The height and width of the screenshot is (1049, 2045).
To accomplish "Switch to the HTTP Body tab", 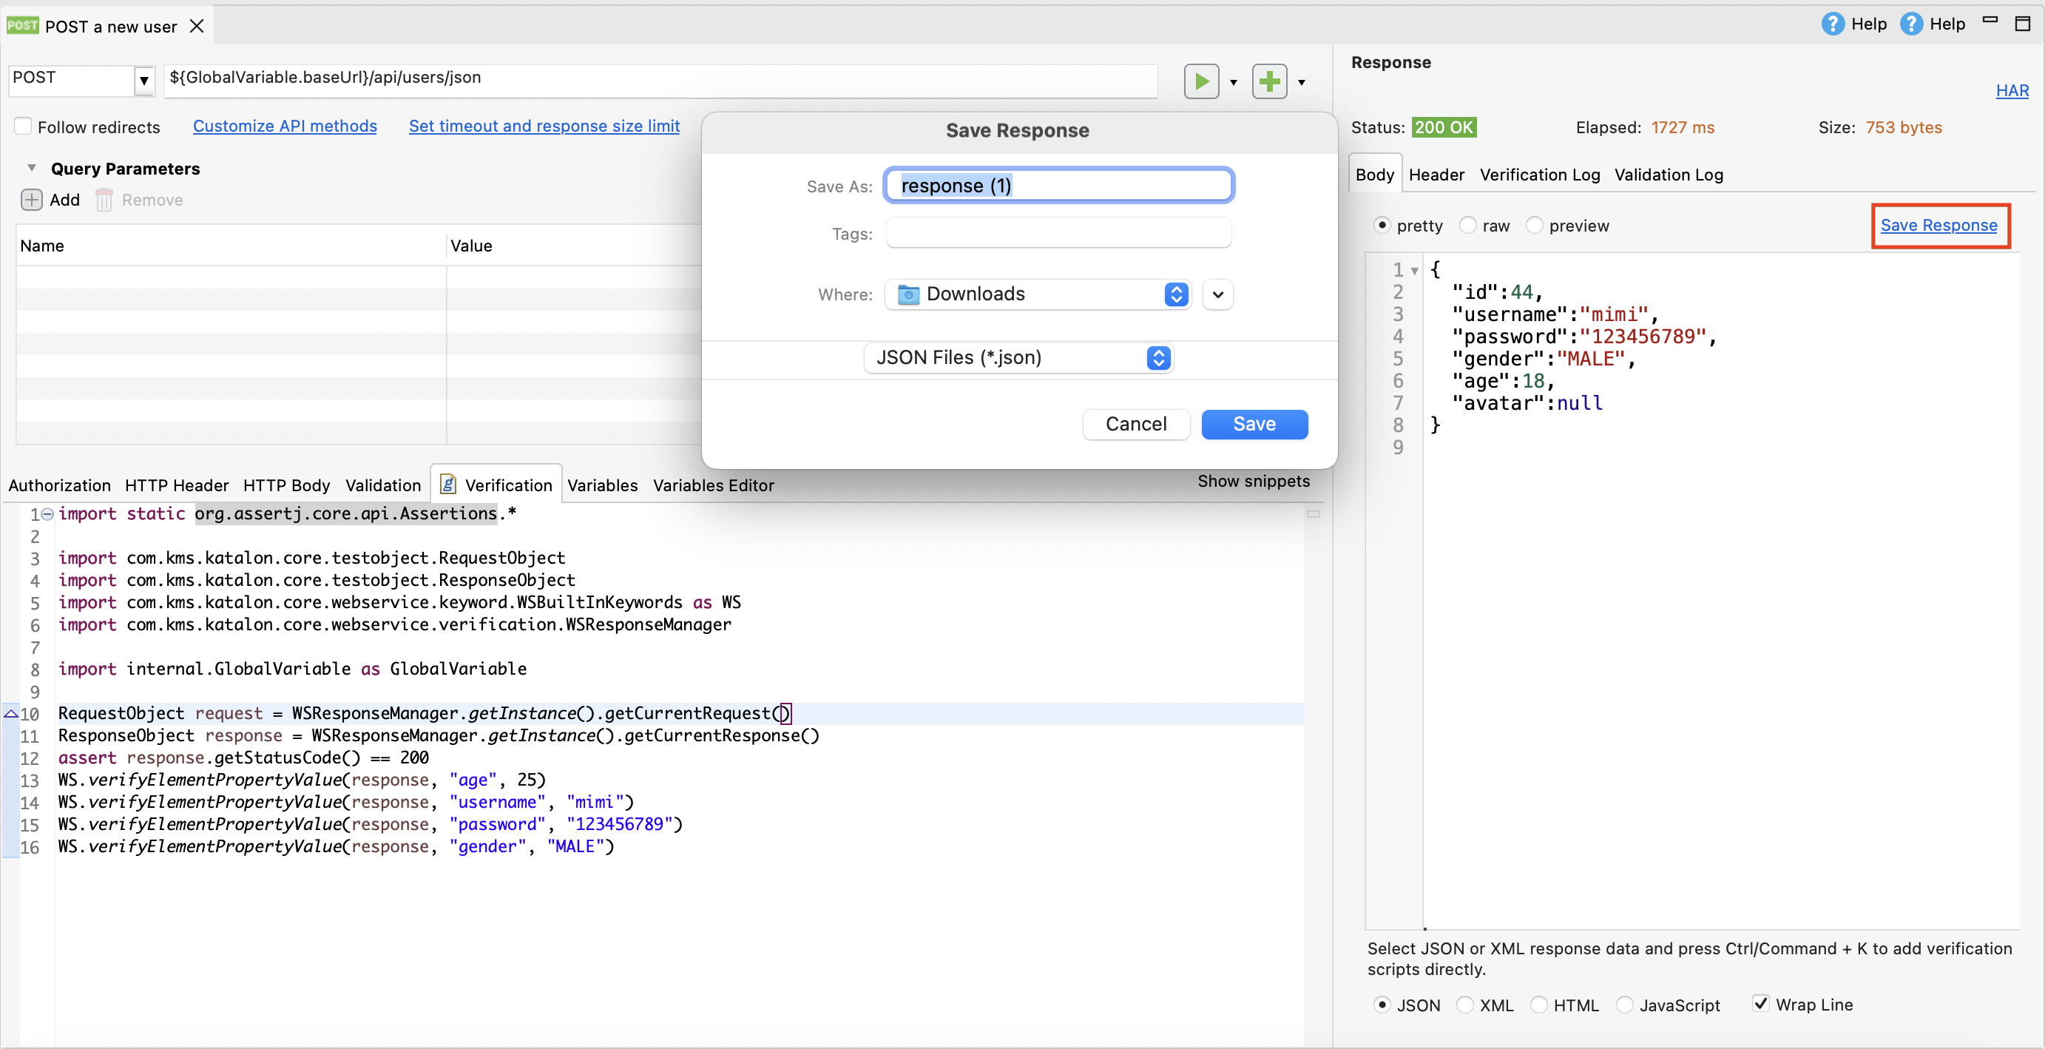I will 286,485.
